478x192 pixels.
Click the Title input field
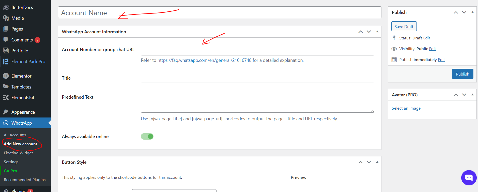click(x=257, y=78)
